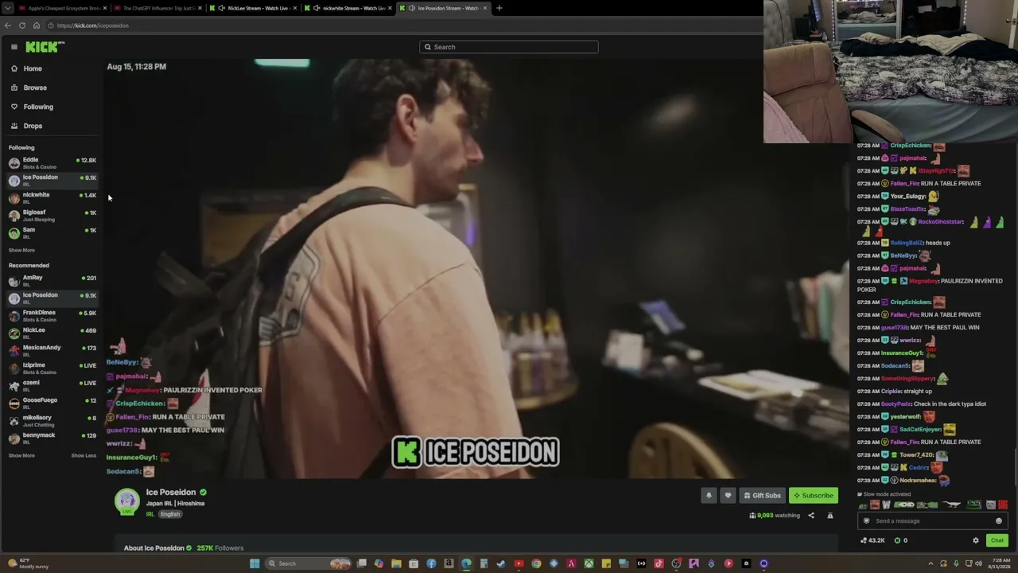Click the English language tag

[x=170, y=514]
